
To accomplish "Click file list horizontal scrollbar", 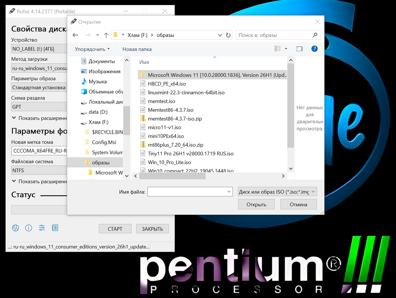I will [x=172, y=176].
